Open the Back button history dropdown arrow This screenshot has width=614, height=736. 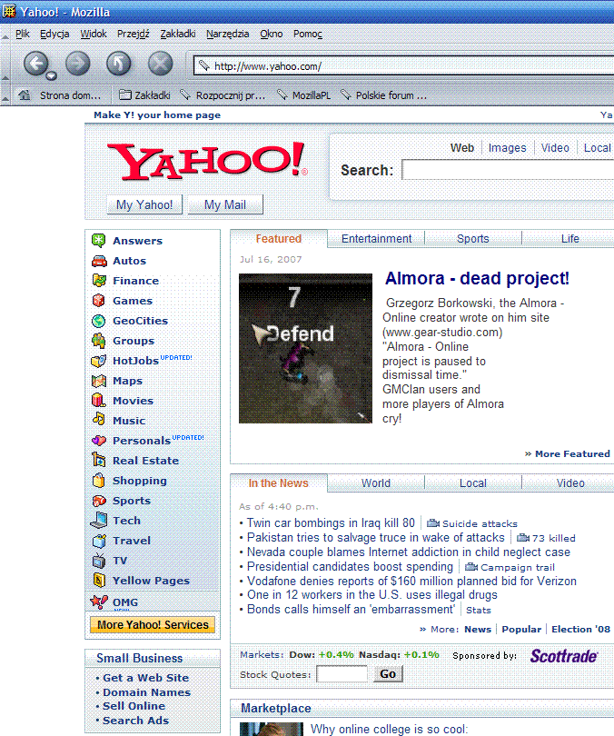coord(52,75)
